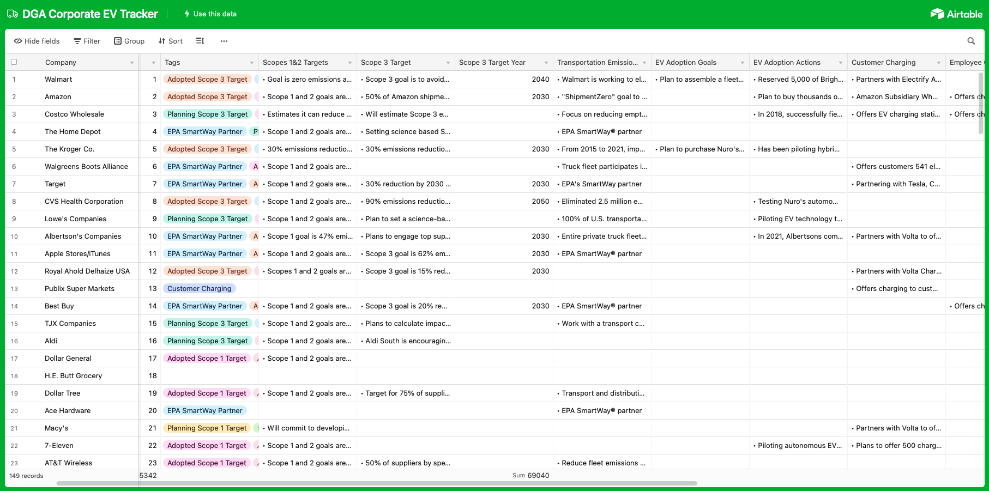This screenshot has height=491, width=989.
Task: Select the 2050 target year cell
Action: click(504, 201)
